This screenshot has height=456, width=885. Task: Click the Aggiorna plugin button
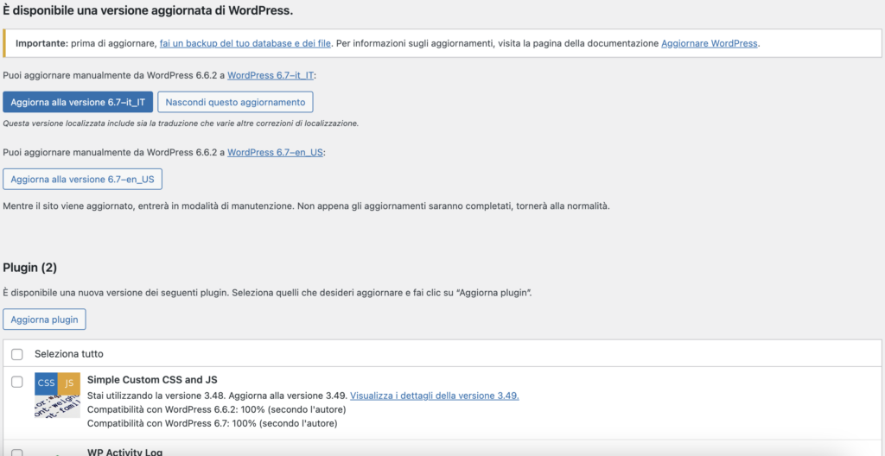(44, 319)
